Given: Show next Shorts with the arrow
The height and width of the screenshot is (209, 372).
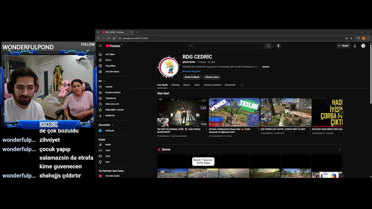Looking at the screenshot, I should [341, 176].
